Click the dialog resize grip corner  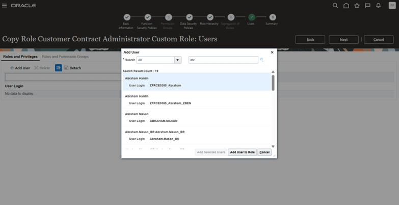coord(274,156)
